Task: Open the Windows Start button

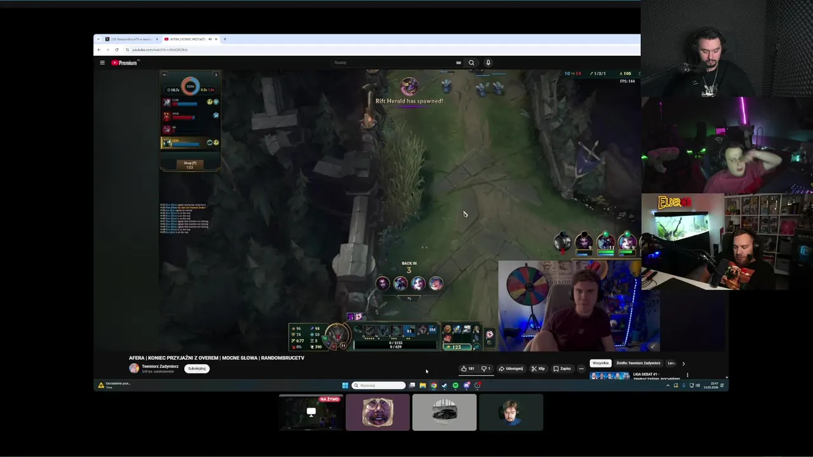Action: 346,385
